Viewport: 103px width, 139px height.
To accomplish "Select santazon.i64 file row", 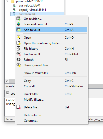I will tap(37, 14).
